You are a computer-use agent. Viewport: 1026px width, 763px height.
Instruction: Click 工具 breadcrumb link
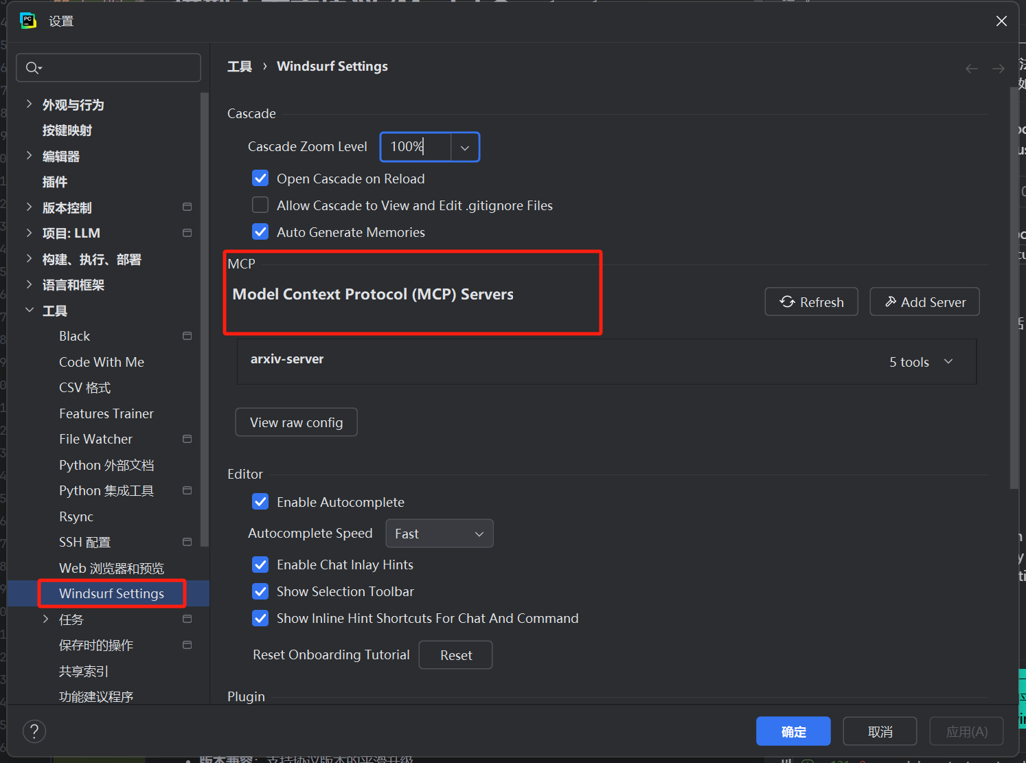pyautogui.click(x=240, y=67)
